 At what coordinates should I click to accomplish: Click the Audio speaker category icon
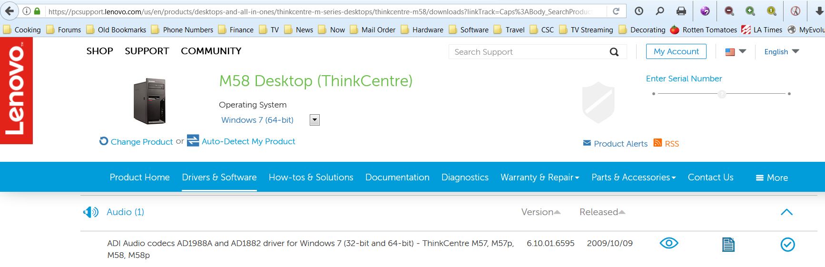tap(91, 212)
